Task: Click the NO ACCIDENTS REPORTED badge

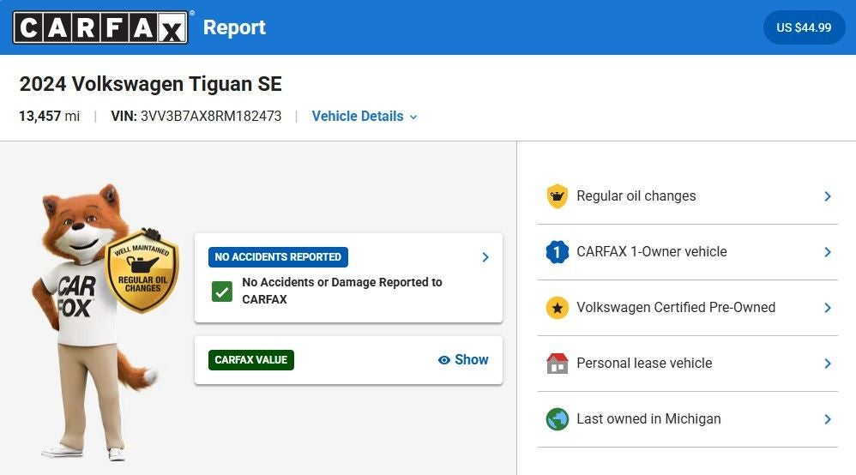Action: [278, 257]
